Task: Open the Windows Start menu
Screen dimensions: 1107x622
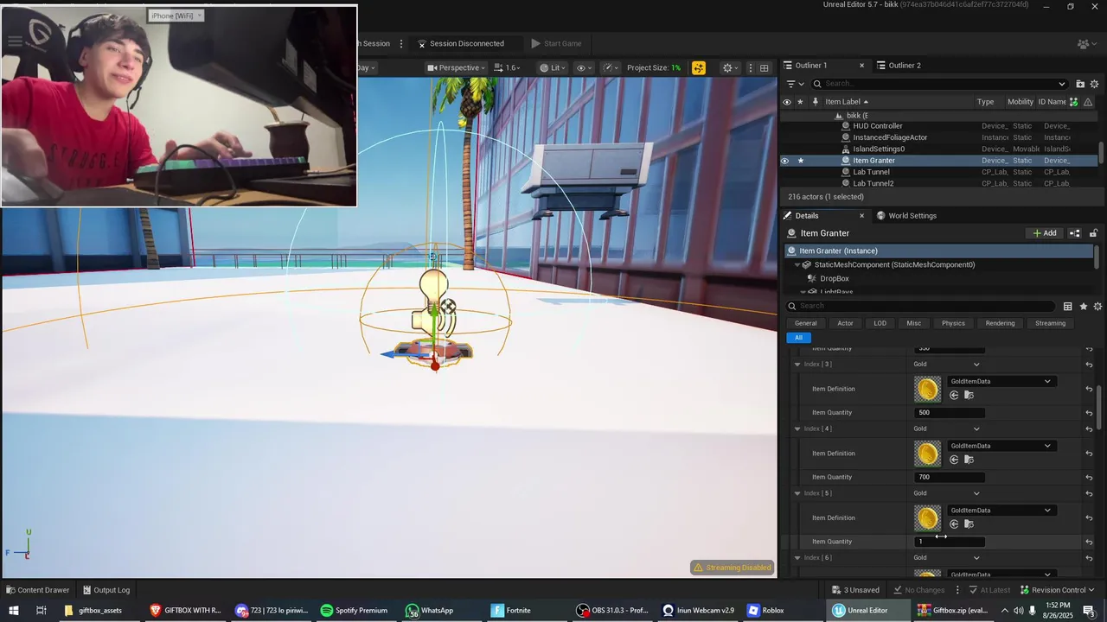Action: point(14,610)
